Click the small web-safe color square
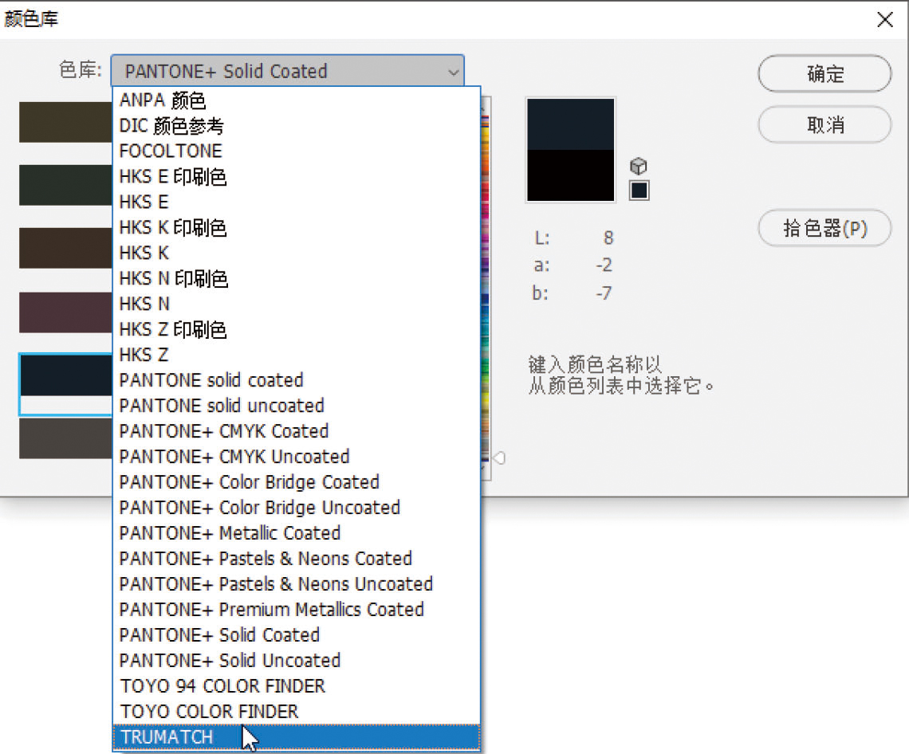 point(639,190)
